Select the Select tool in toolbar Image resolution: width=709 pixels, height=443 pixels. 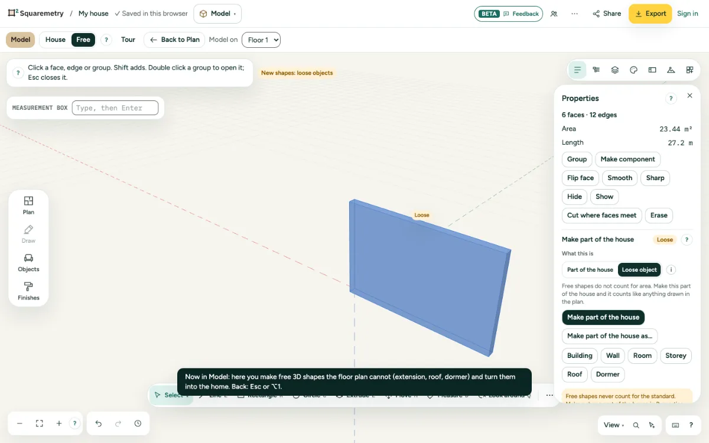click(171, 395)
